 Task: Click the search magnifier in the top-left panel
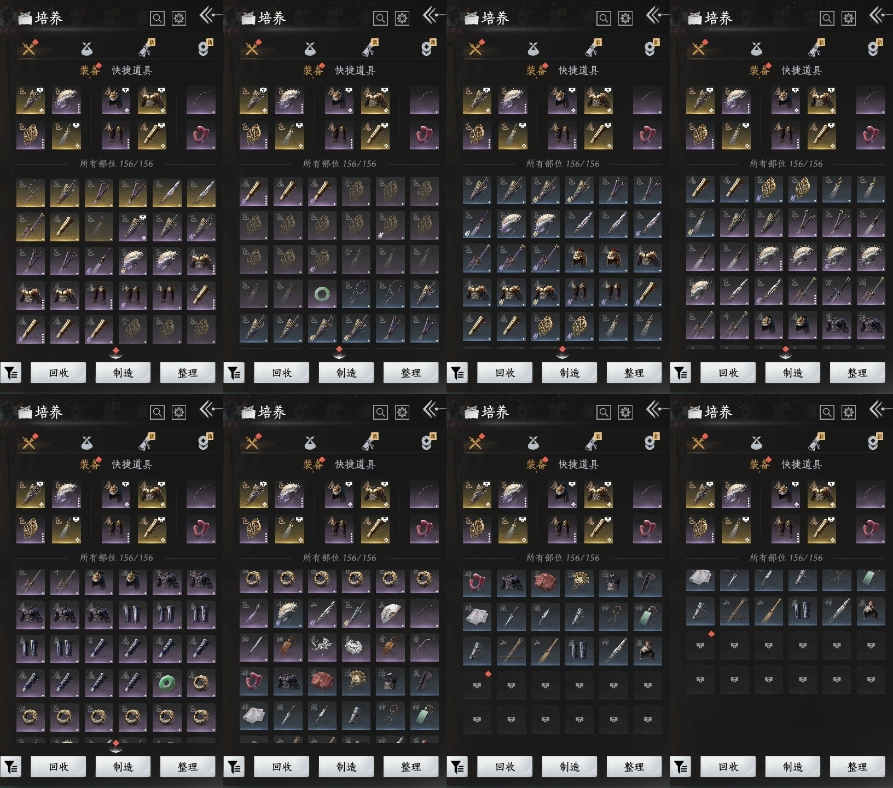[x=157, y=19]
